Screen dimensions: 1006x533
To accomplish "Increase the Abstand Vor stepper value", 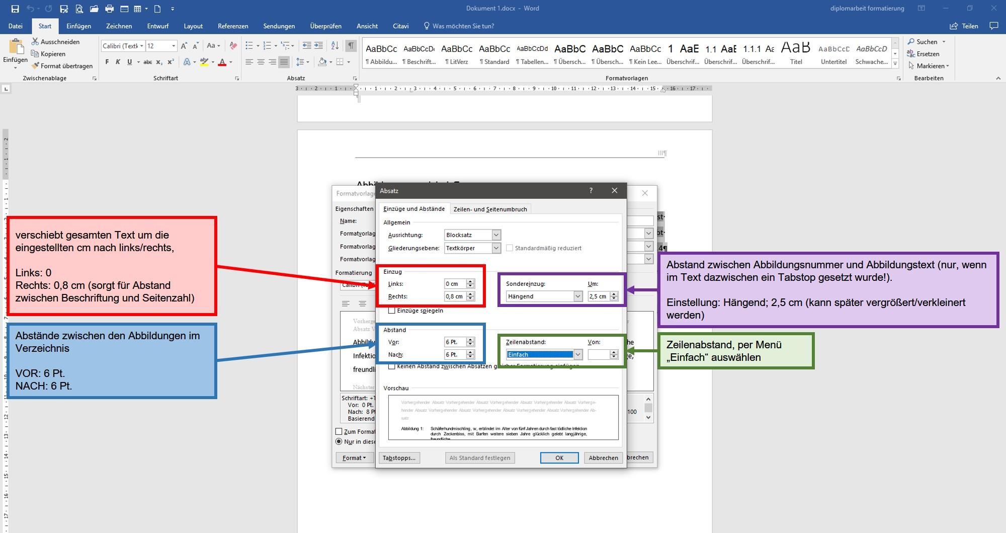I will [470, 340].
